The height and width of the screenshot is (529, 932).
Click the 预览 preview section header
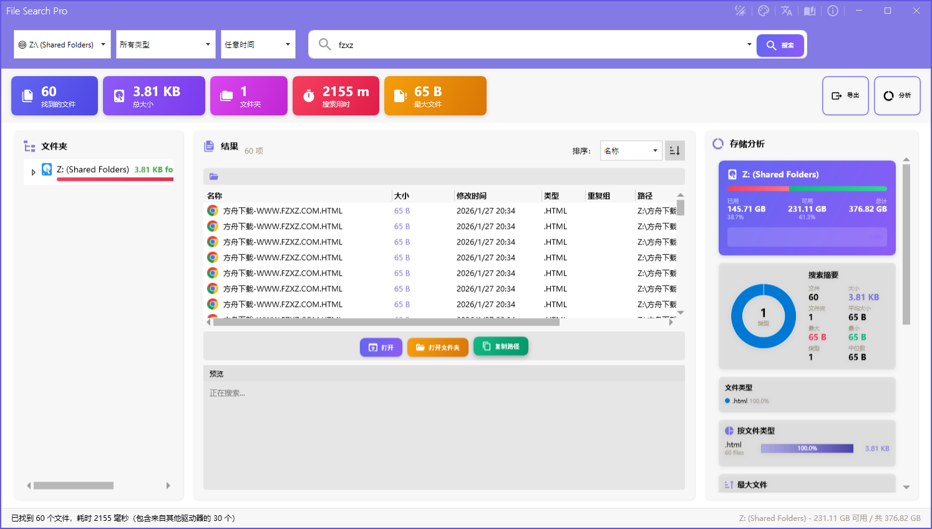444,374
